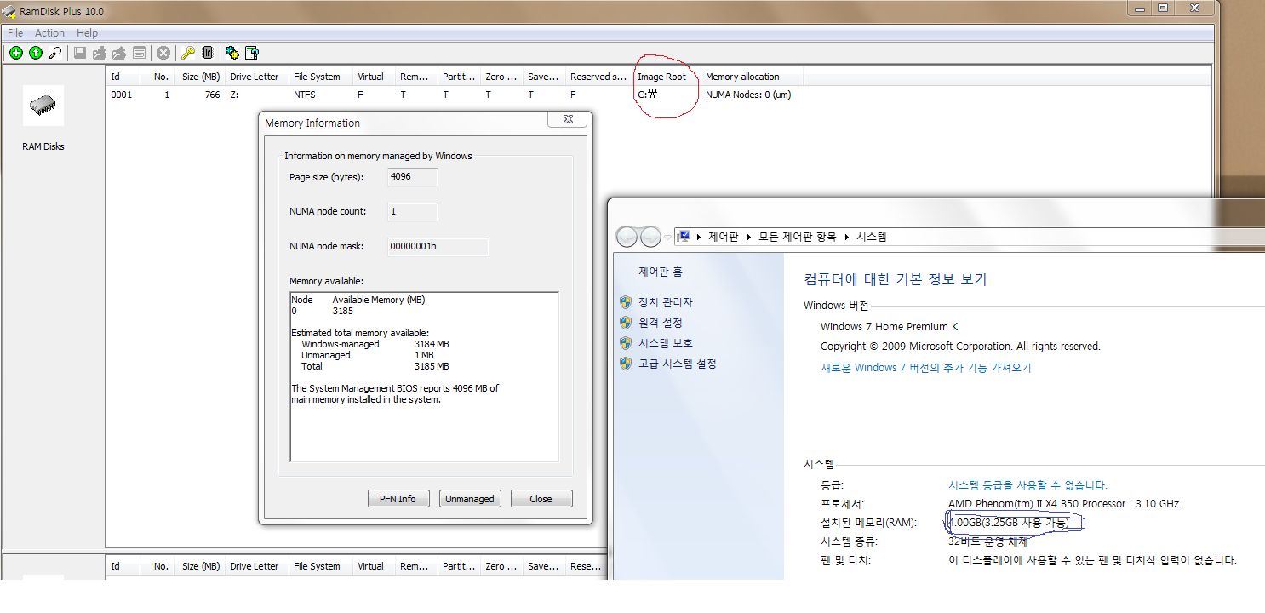Click the second greyed folder image icon

pos(119,53)
